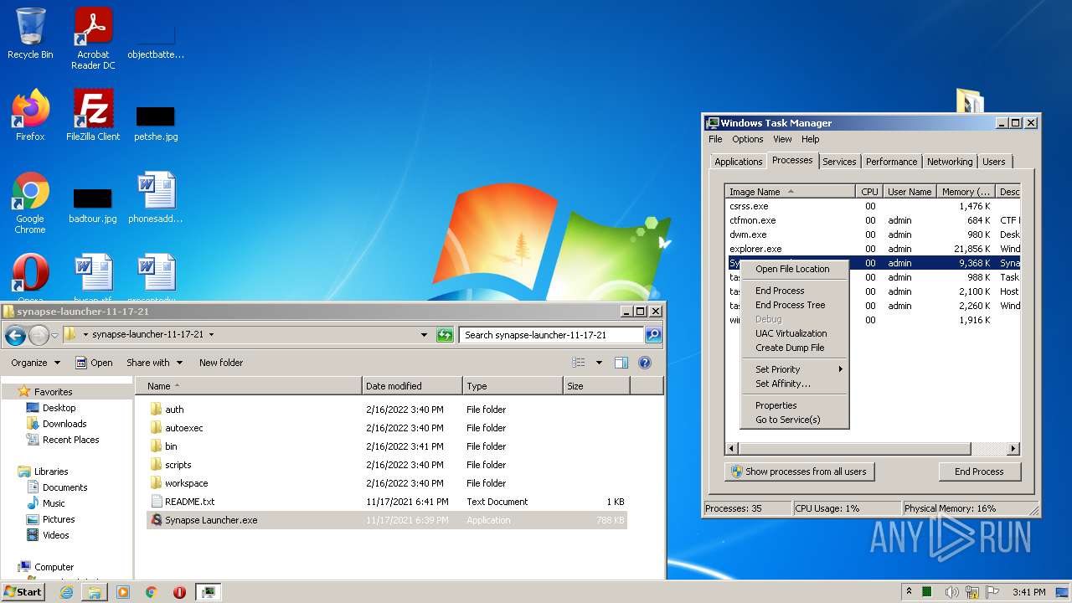Select the objectbatte desktop file

(x=156, y=39)
